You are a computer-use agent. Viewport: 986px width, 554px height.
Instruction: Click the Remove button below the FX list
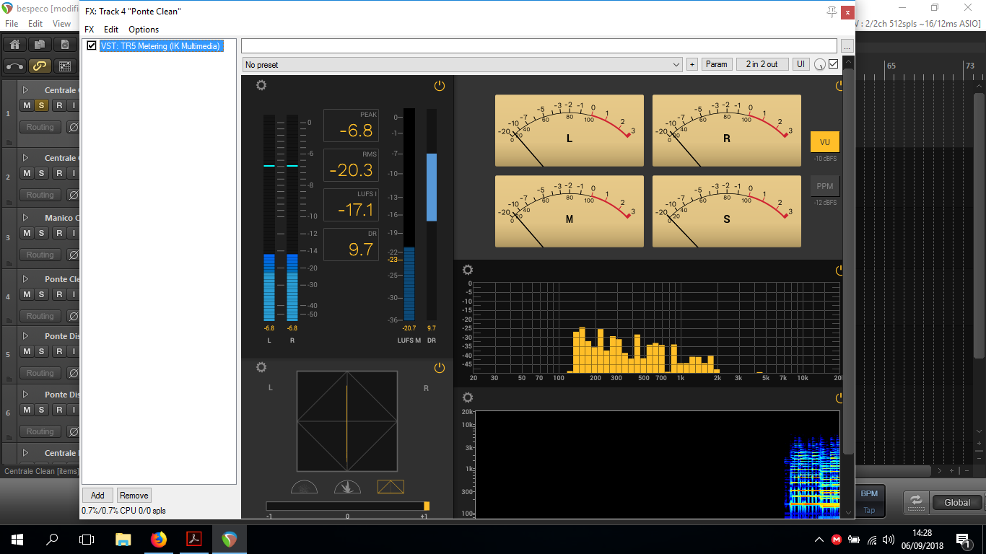click(x=134, y=495)
